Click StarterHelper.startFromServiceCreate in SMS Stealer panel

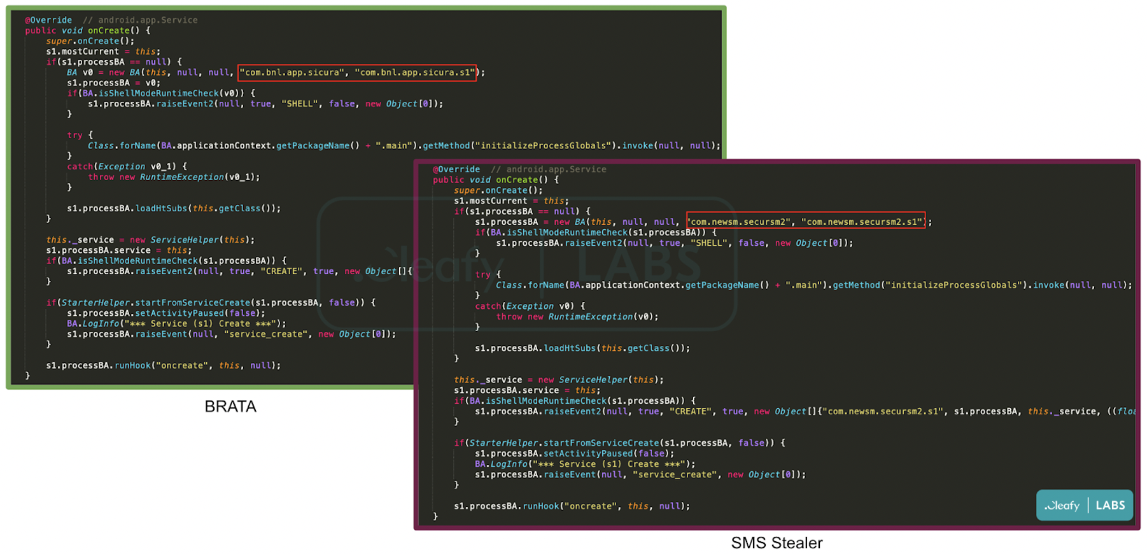point(565,443)
